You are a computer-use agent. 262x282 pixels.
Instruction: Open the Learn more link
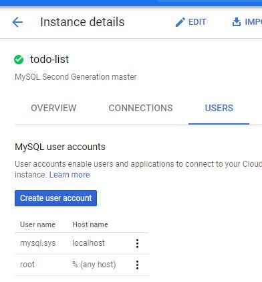(x=70, y=175)
